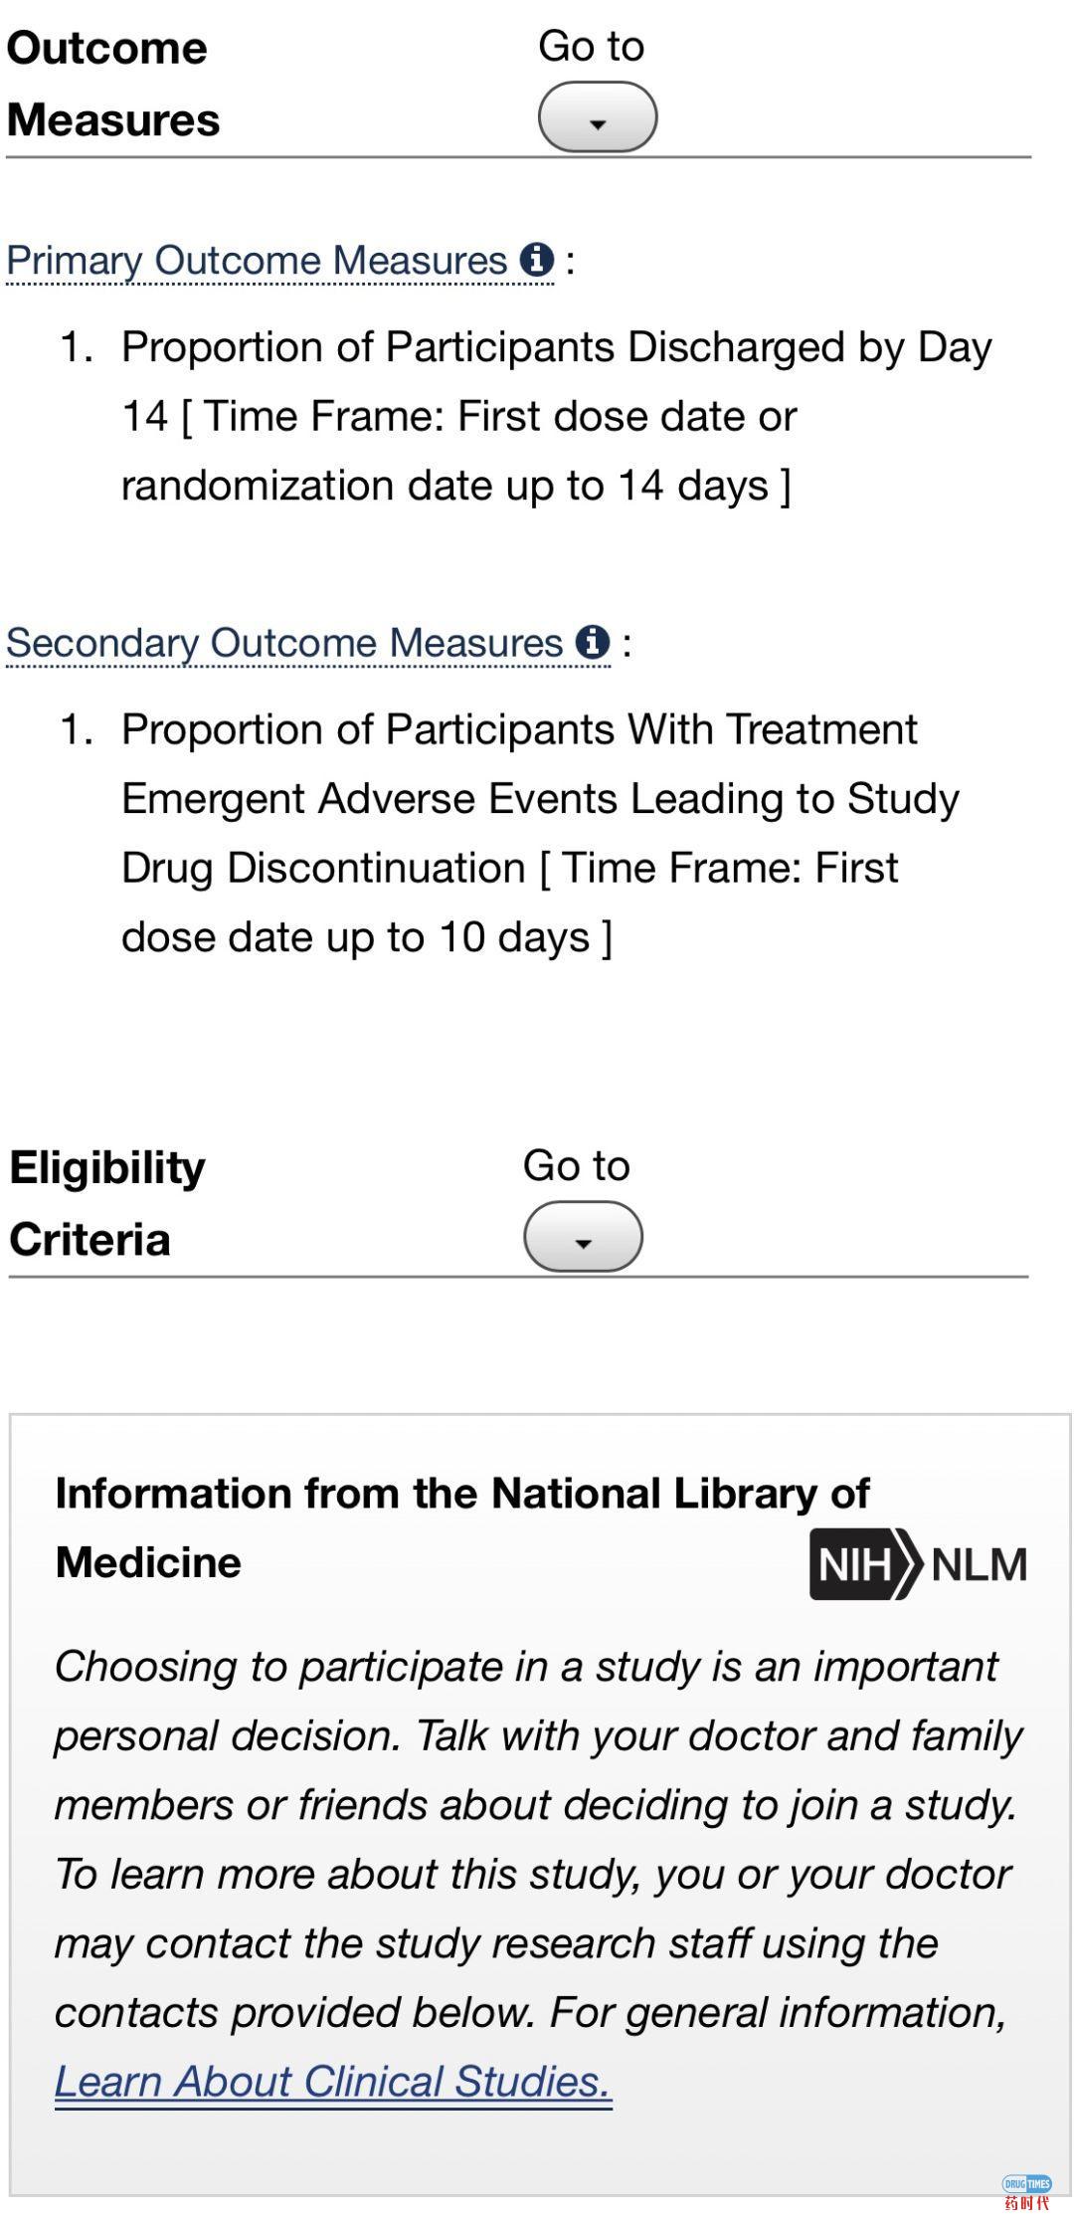The image size is (1074, 2223).
Task: Click the Go to label above the Eligibility Criteria dropdown
Action: tap(577, 1166)
